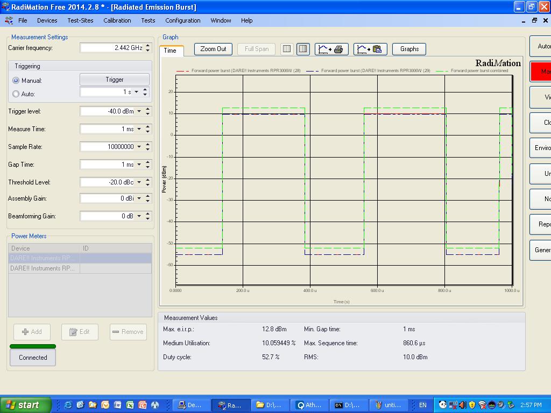Select the Manual triggering option
Viewport: 551px width, 413px height.
click(x=16, y=81)
